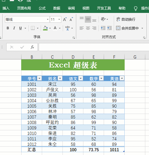Select the total cell showing 1011
Viewport: 149px width, 155px height.
click(x=114, y=150)
